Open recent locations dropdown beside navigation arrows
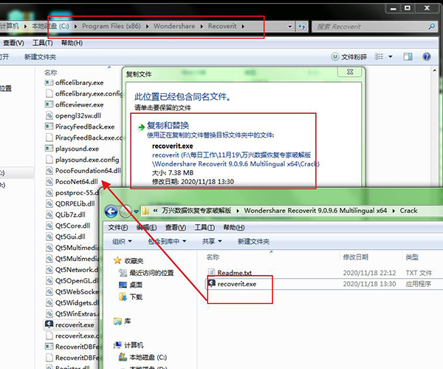The image size is (443, 369). (136, 211)
